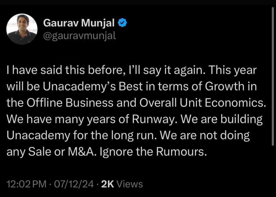Open Gaurav Munjal's profile picture
Image resolution: width=276 pixels, height=197 pixels.
(x=22, y=29)
